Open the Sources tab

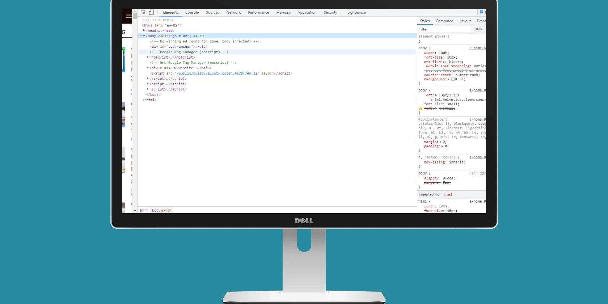[x=212, y=12]
